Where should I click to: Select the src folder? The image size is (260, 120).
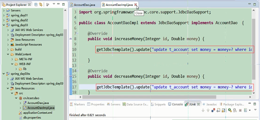(21, 93)
